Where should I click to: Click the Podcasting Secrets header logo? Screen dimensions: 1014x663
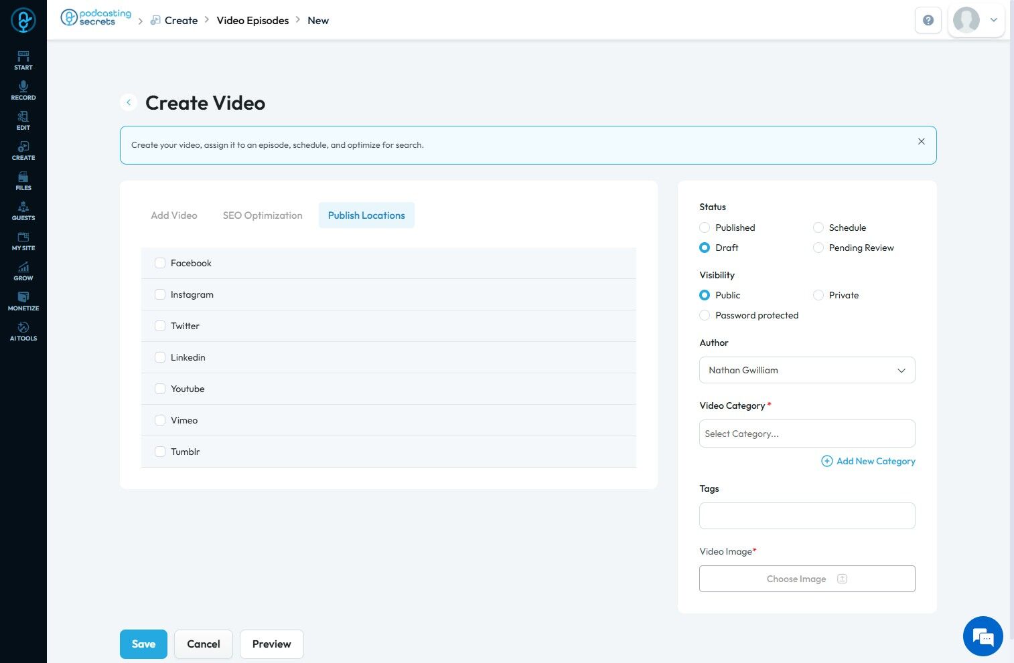coord(96,17)
